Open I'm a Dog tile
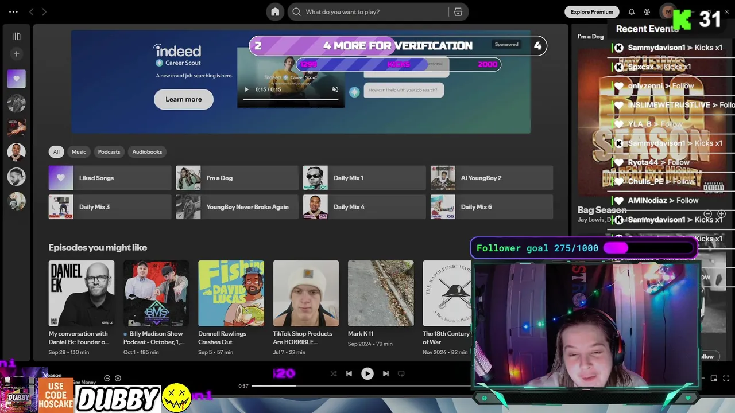 [x=237, y=178]
